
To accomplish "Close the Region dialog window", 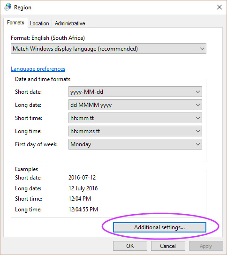I will [x=219, y=7].
